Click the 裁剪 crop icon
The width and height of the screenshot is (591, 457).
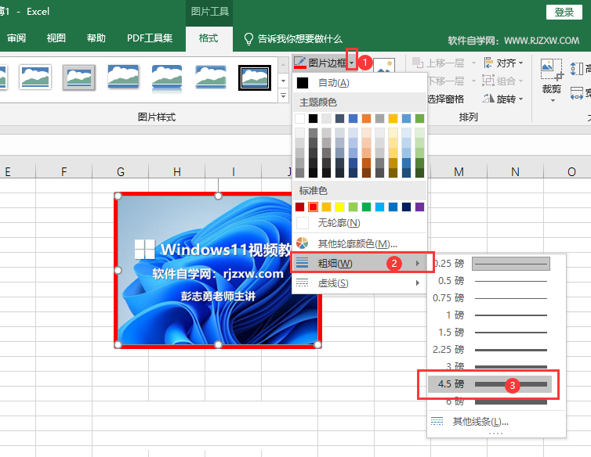coord(552,70)
